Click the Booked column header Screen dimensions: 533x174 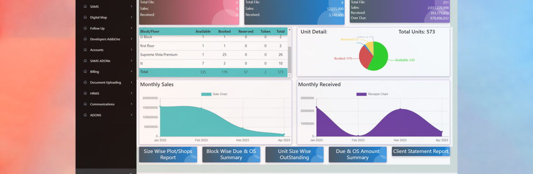point(224,31)
